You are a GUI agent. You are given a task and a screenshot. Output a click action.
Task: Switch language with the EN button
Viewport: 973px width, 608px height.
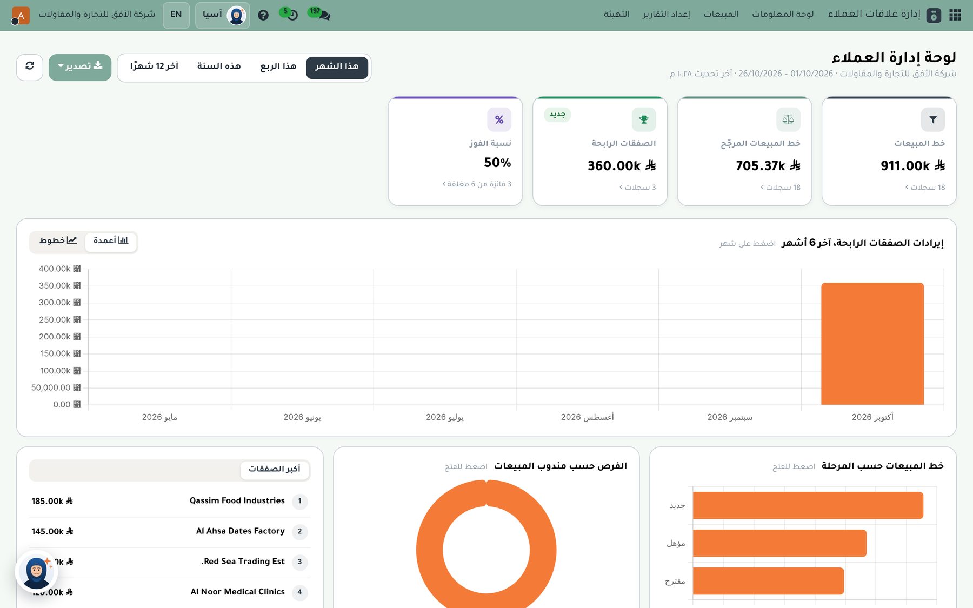[176, 15]
